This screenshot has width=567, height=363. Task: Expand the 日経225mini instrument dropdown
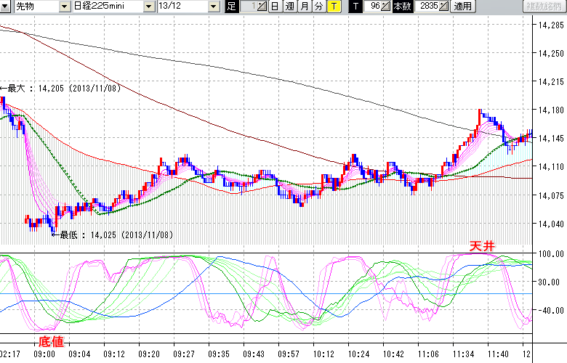click(x=149, y=7)
